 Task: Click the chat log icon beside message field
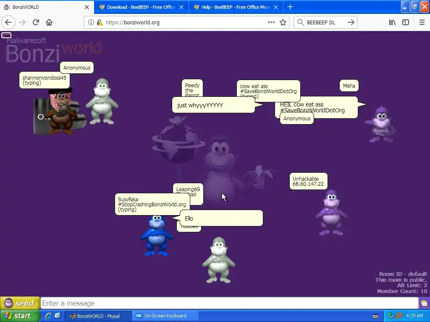424,303
